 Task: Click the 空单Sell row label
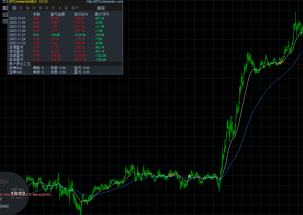pyautogui.click(x=15, y=72)
